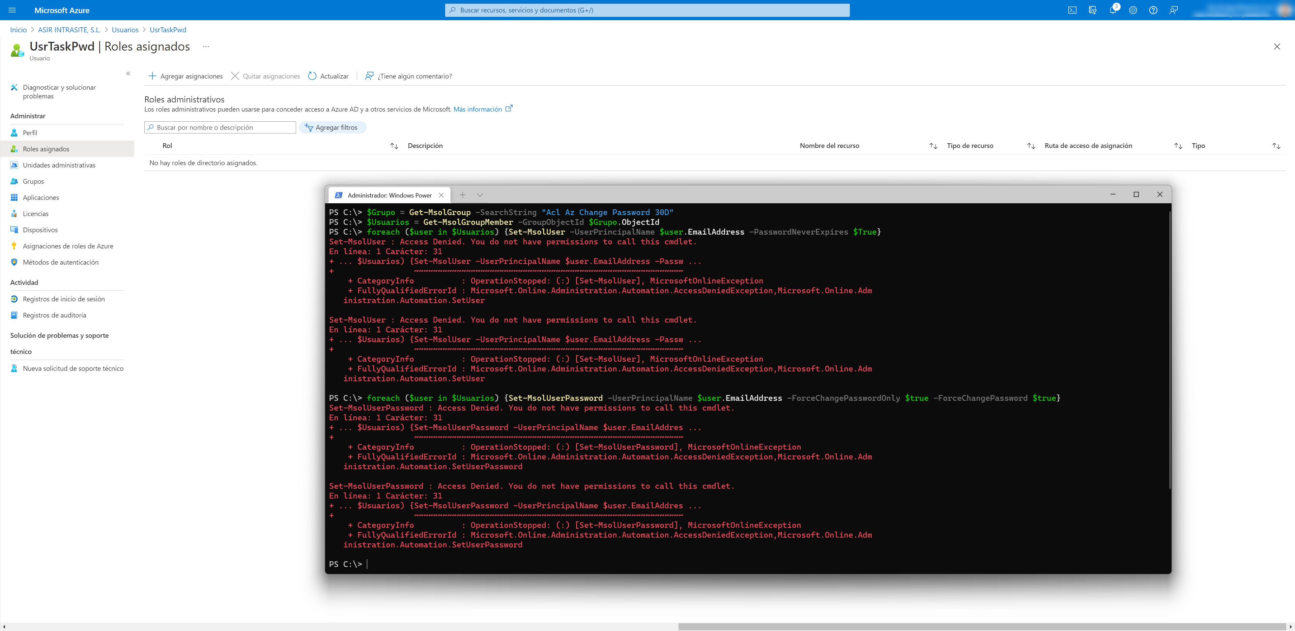Click 'No hay roles de directorio asignados.' text
1295x631 pixels.
tap(203, 163)
